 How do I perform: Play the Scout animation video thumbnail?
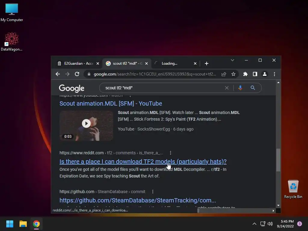coord(86,126)
